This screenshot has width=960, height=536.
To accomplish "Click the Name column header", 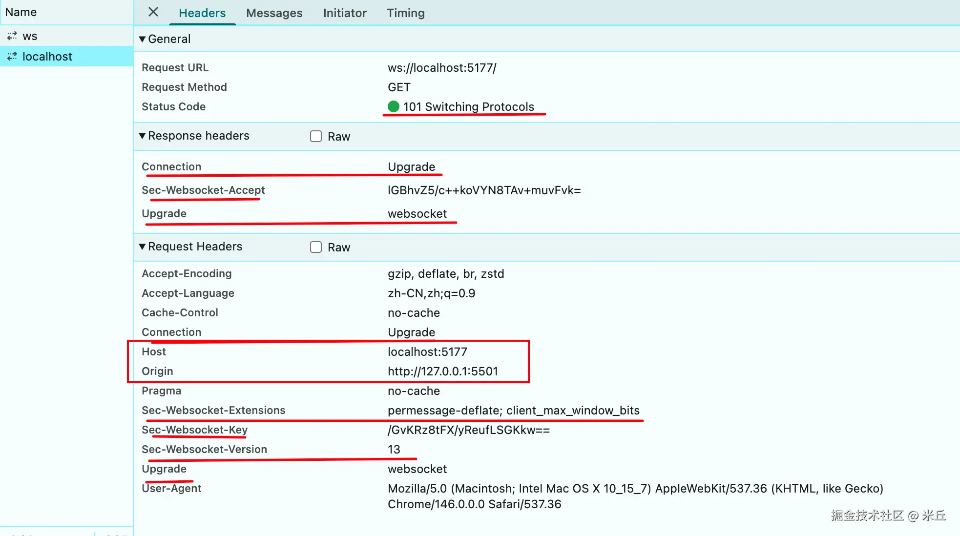I will (x=21, y=12).
